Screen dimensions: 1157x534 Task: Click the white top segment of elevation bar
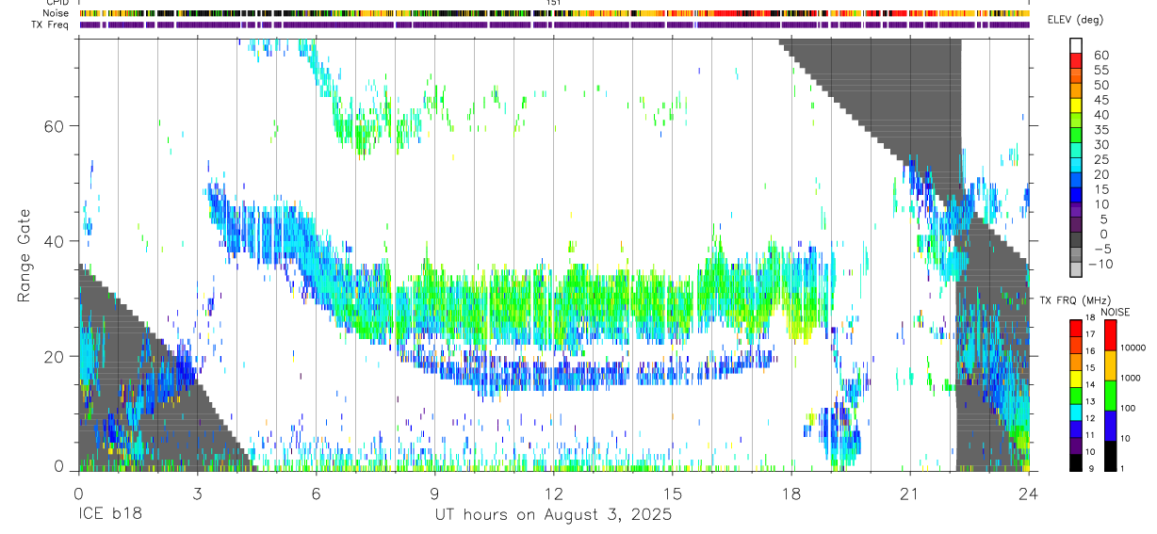click(x=1076, y=46)
